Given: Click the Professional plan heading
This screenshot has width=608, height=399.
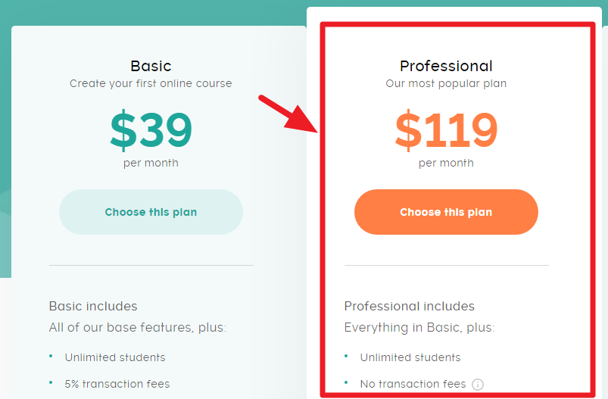Looking at the screenshot, I should click(446, 66).
